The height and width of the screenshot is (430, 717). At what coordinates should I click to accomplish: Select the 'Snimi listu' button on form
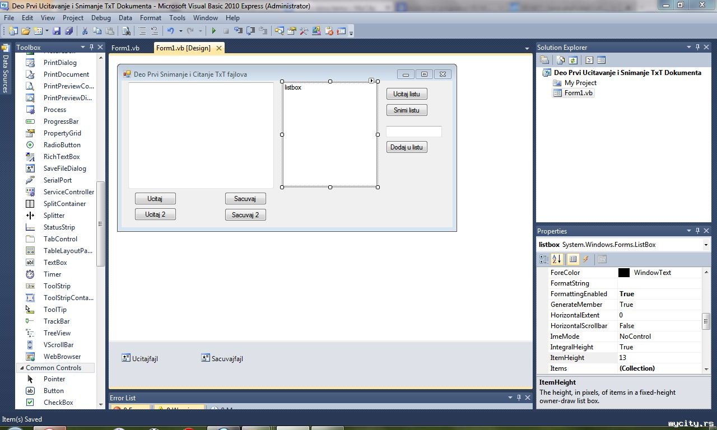(407, 110)
